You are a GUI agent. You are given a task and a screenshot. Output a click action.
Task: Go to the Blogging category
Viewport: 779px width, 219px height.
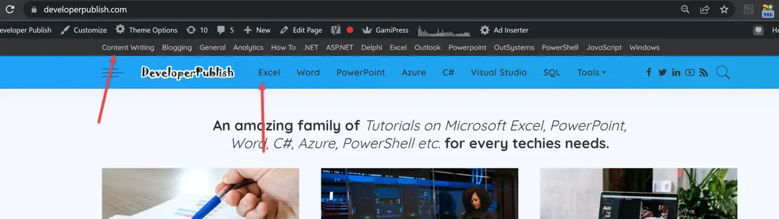click(177, 47)
